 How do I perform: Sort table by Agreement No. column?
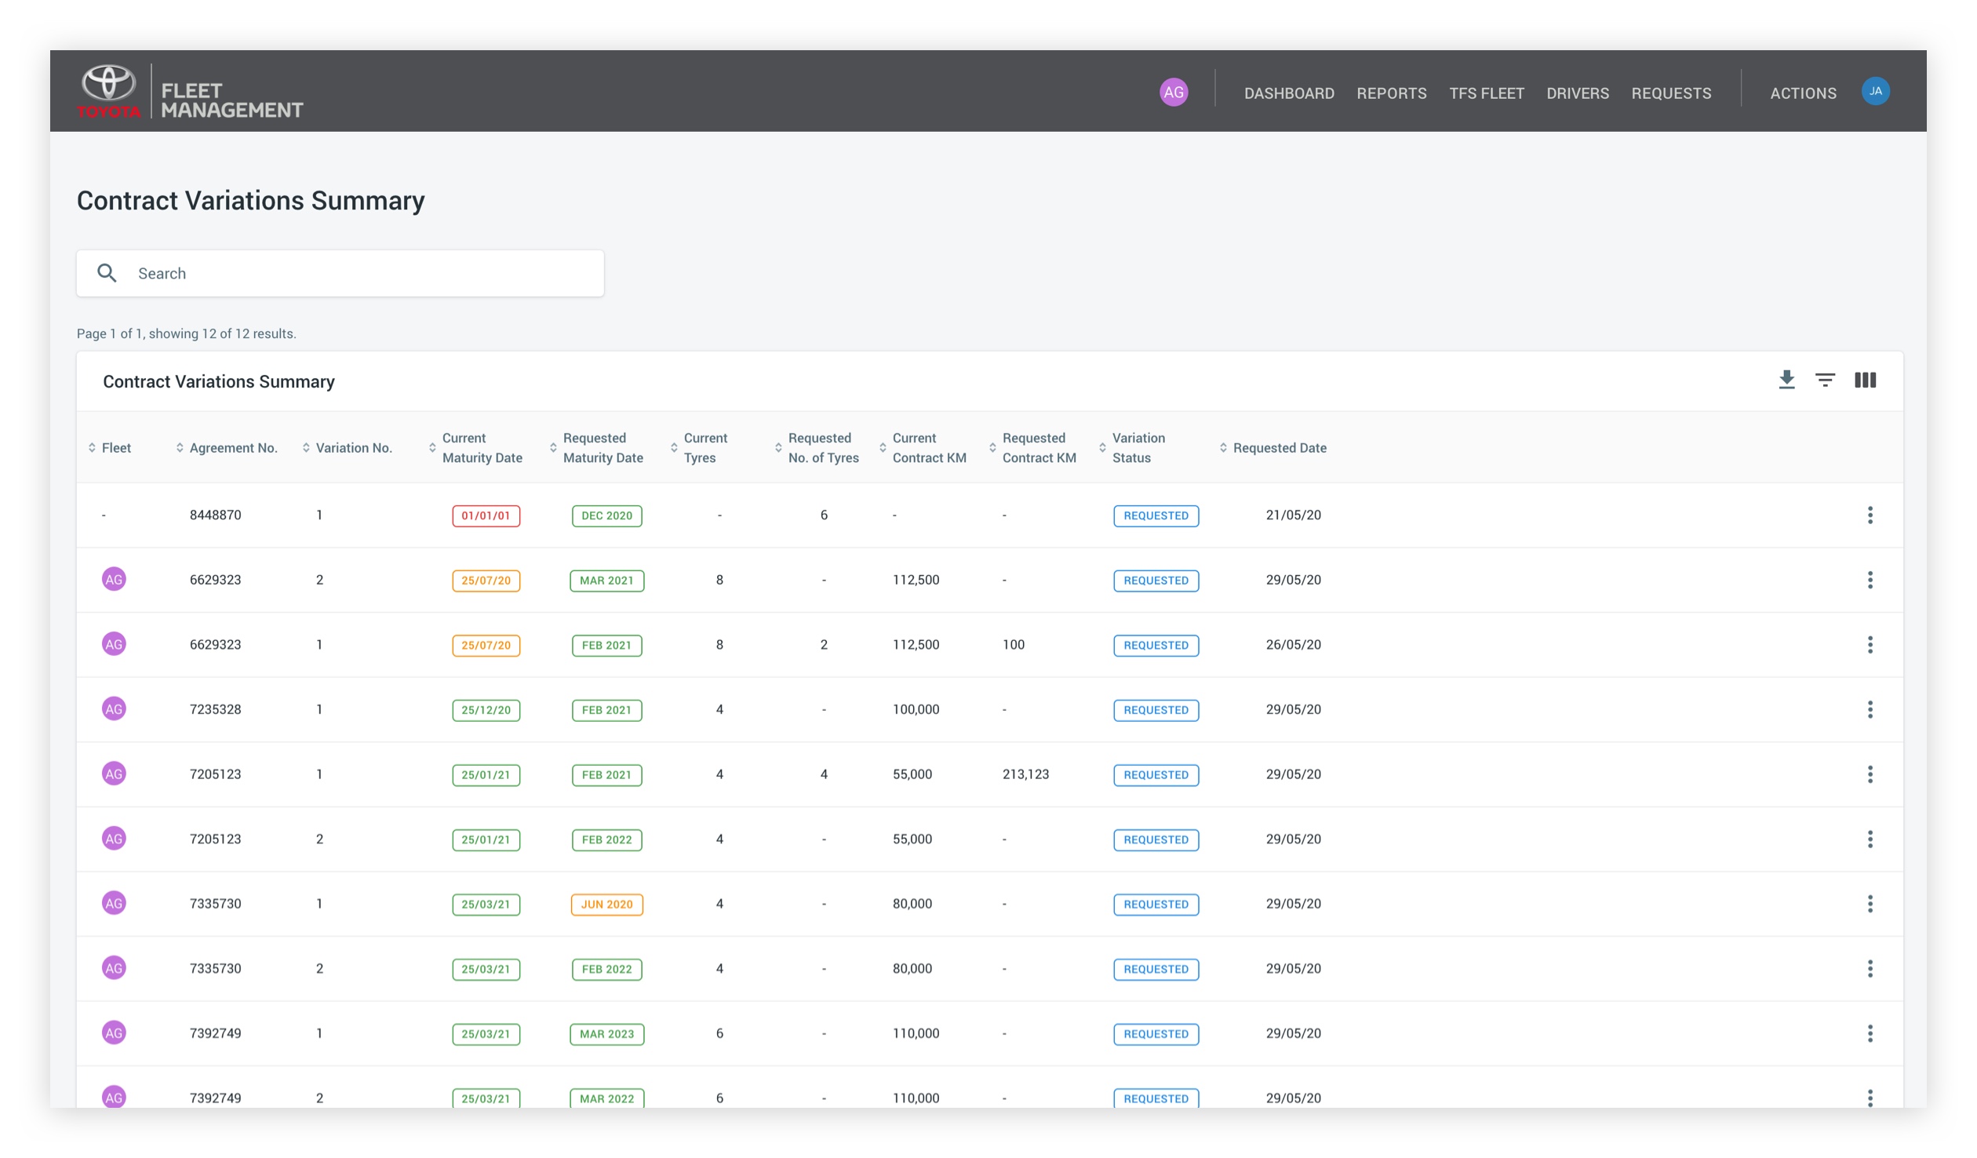[226, 448]
